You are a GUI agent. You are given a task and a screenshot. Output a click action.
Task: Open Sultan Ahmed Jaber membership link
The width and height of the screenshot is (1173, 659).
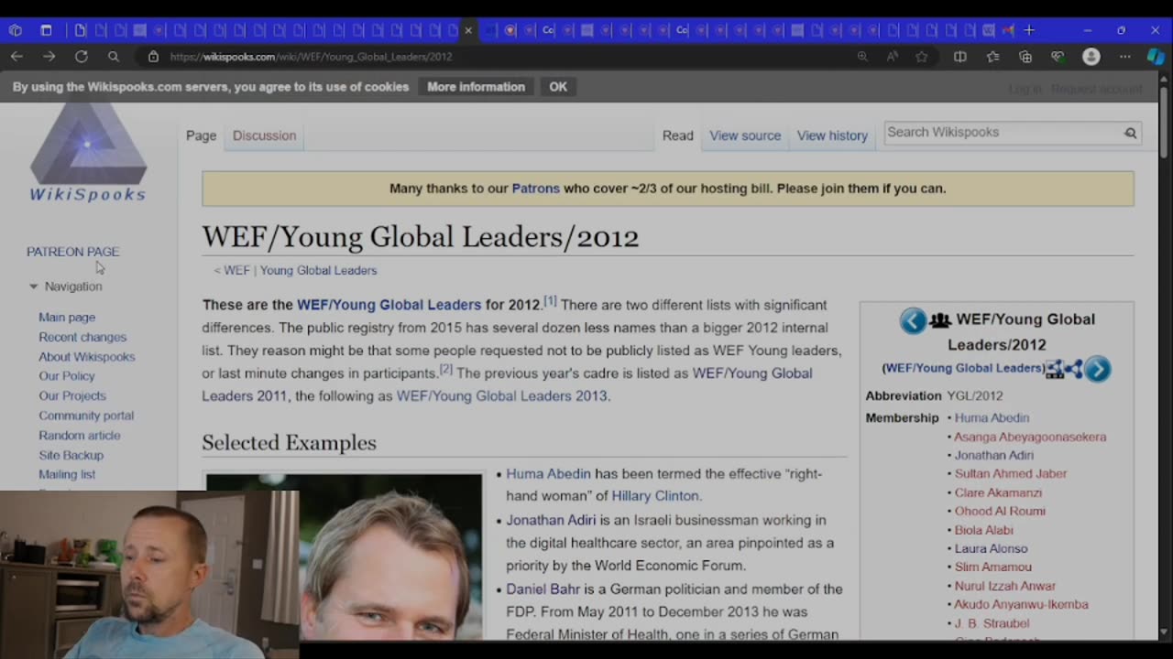1010,474
